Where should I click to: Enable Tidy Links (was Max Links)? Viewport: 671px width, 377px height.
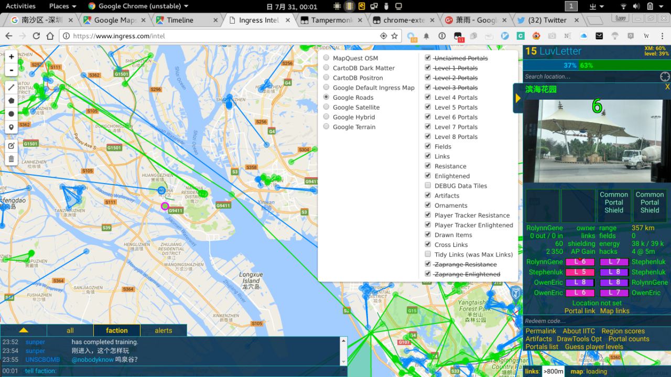[x=428, y=254]
